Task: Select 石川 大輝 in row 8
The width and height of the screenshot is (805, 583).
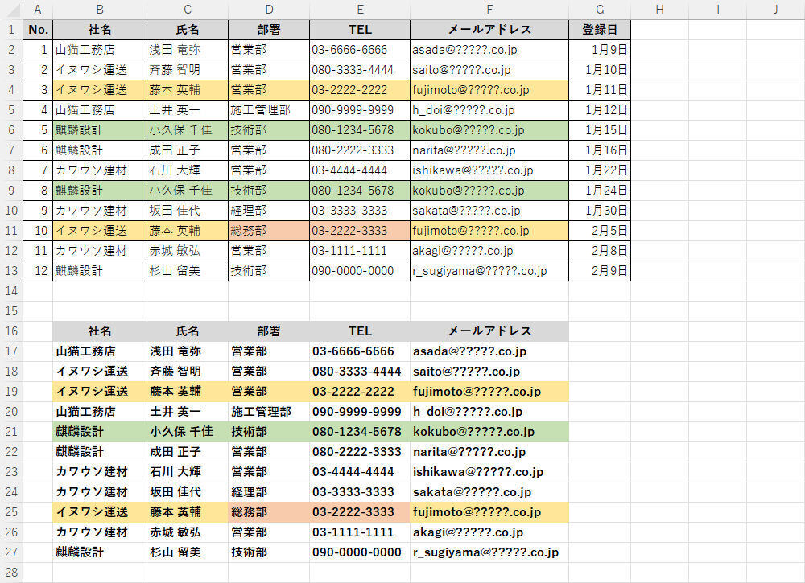Action: pos(188,170)
